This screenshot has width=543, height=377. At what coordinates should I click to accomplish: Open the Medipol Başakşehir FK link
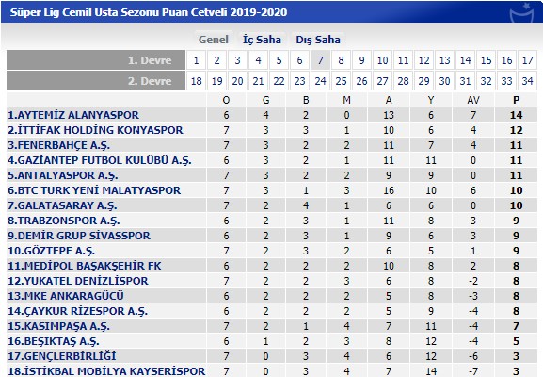[x=85, y=266]
